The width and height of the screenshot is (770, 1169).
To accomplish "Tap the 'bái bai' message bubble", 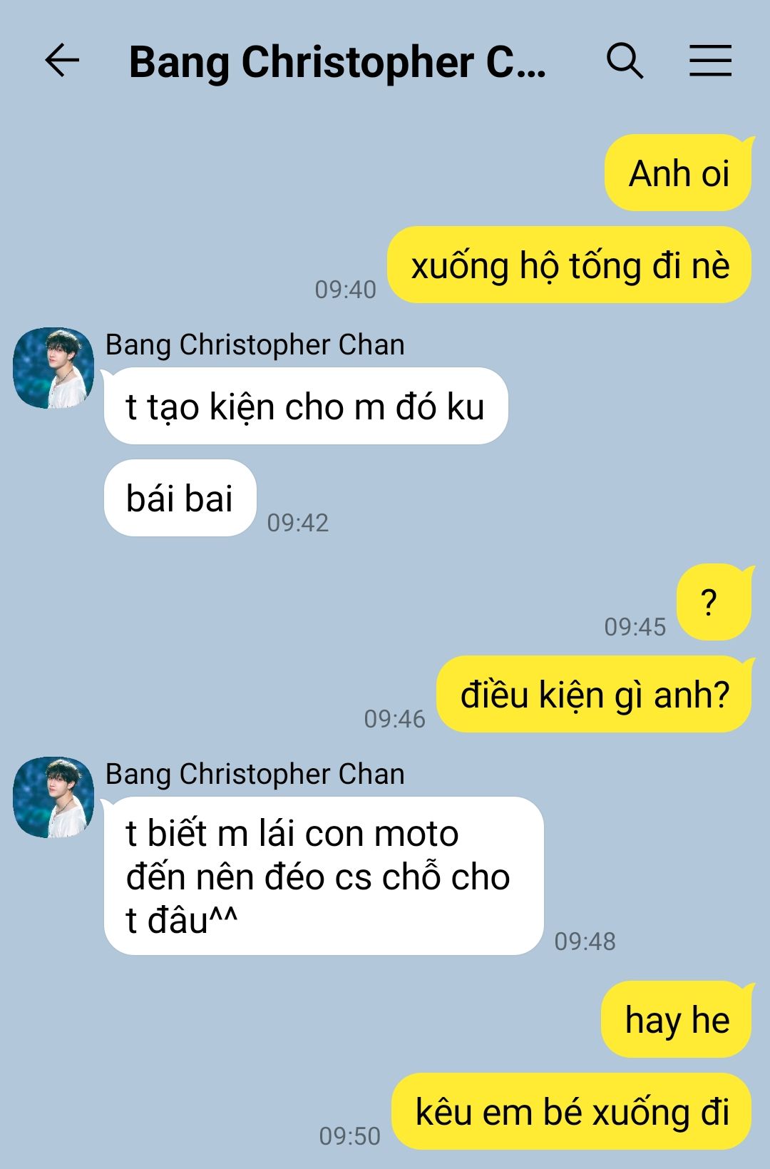I will point(180,498).
